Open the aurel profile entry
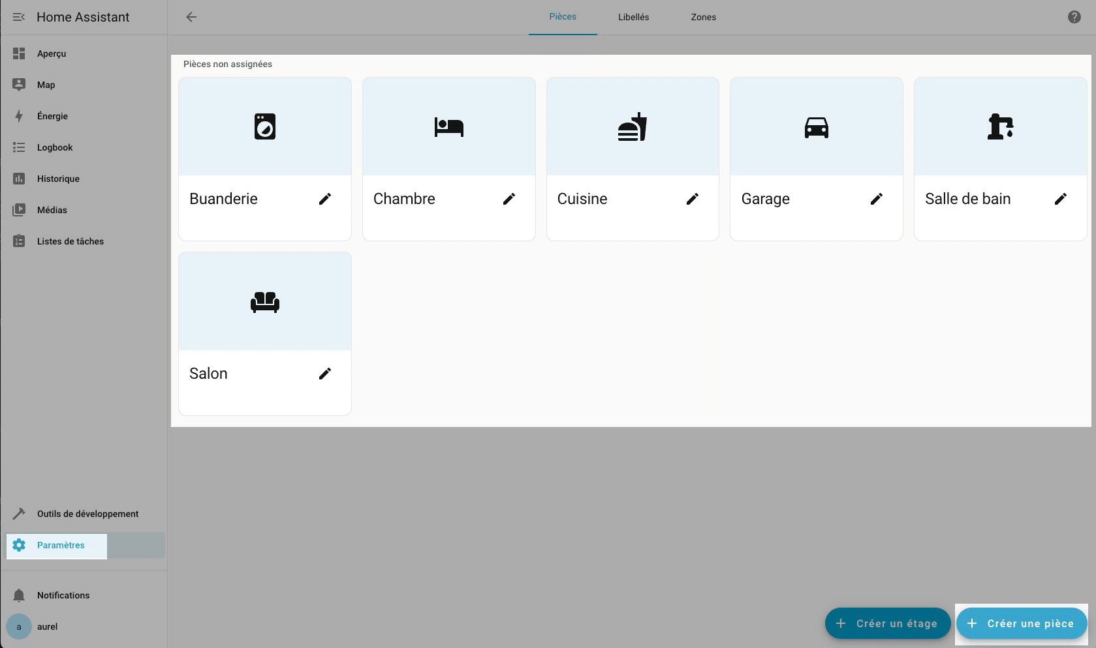1096x648 pixels. [84, 626]
